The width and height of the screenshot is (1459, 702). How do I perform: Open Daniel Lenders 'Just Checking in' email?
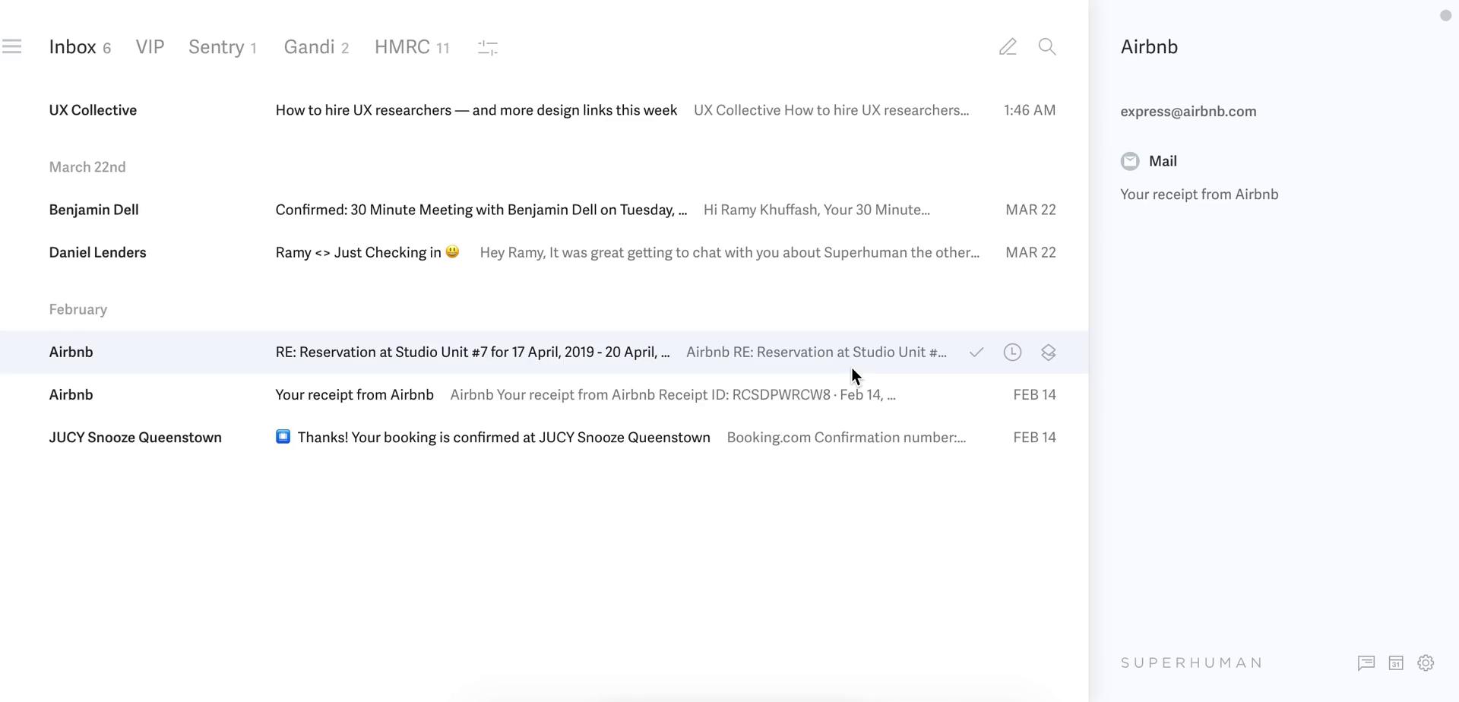coord(544,252)
